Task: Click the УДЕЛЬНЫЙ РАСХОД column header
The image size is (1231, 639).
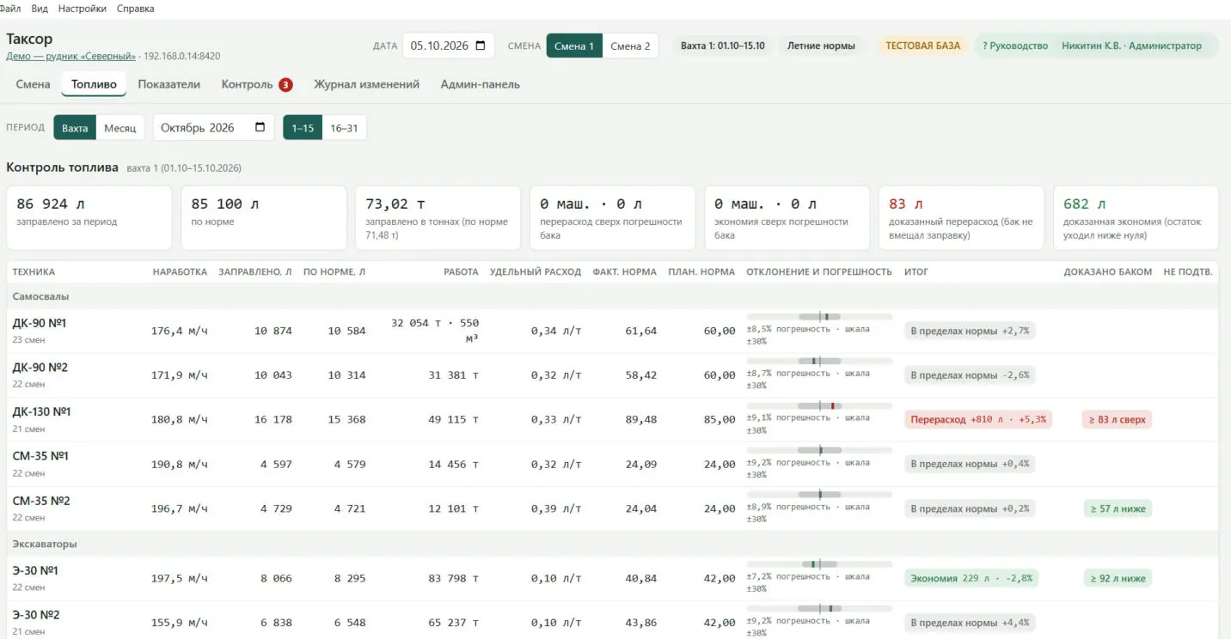Action: pyautogui.click(x=536, y=272)
